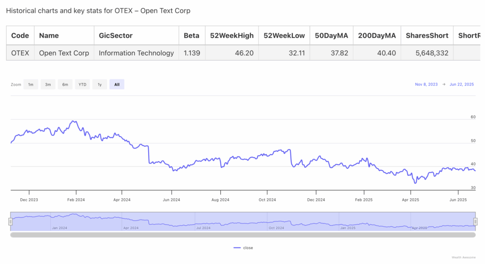Select the All zoom range
Screen dimensions: 485x264
pos(117,84)
